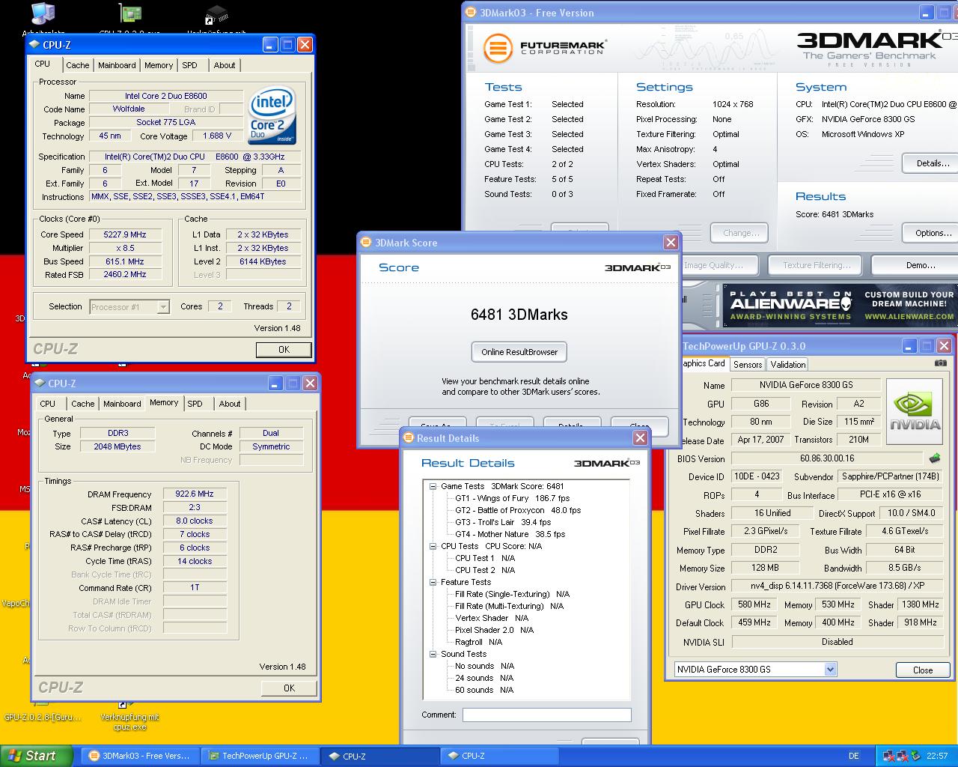The image size is (958, 767).
Task: Click the Memory CPU-Z window title icon
Action: pyautogui.click(x=40, y=383)
